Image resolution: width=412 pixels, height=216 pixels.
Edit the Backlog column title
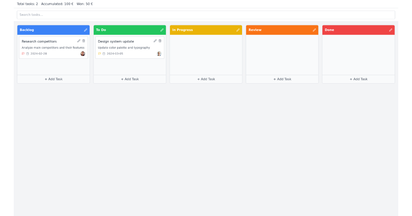tap(85, 30)
